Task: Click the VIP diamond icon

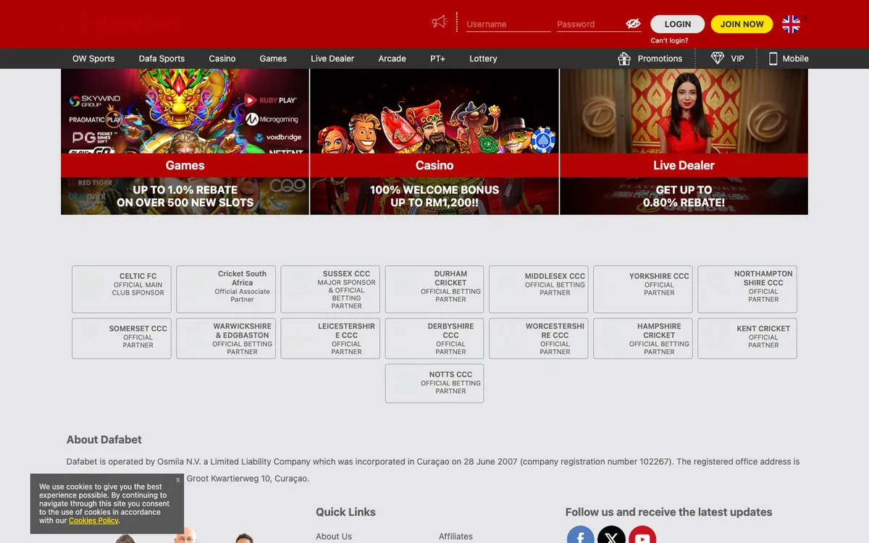Action: click(718, 58)
